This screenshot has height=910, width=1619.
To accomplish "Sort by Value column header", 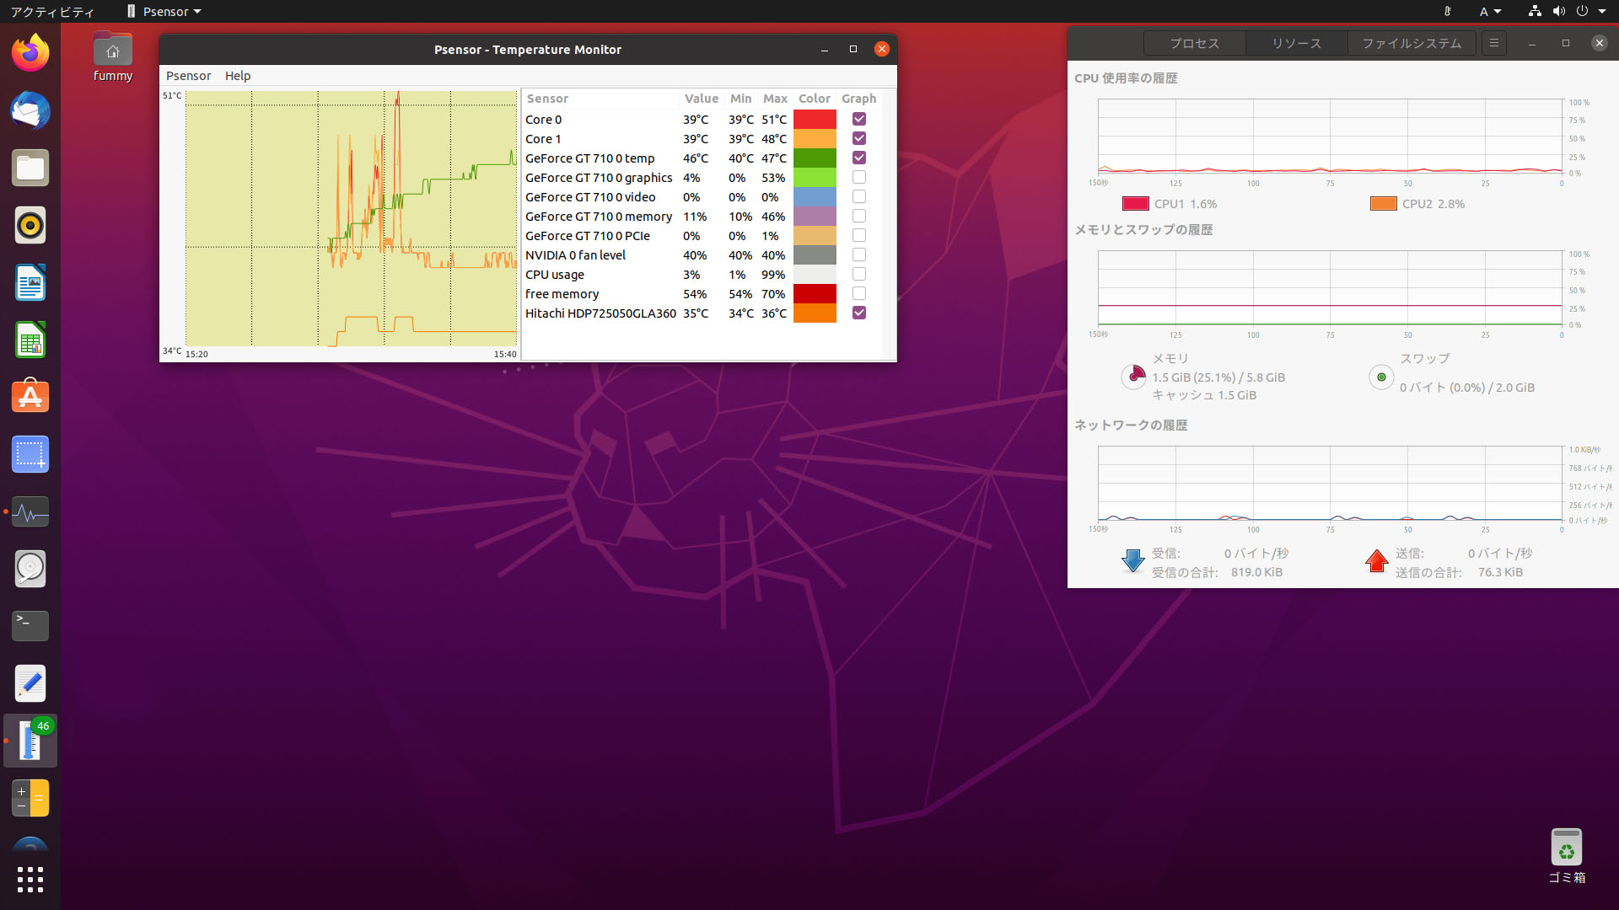I will tap(702, 99).
